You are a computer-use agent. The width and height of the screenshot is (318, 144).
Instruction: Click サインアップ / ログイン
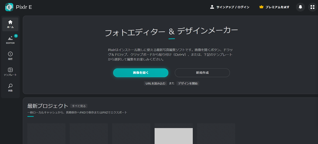(229, 7)
